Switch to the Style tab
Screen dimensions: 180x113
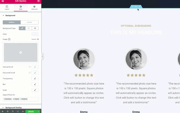click(x=21, y=8)
